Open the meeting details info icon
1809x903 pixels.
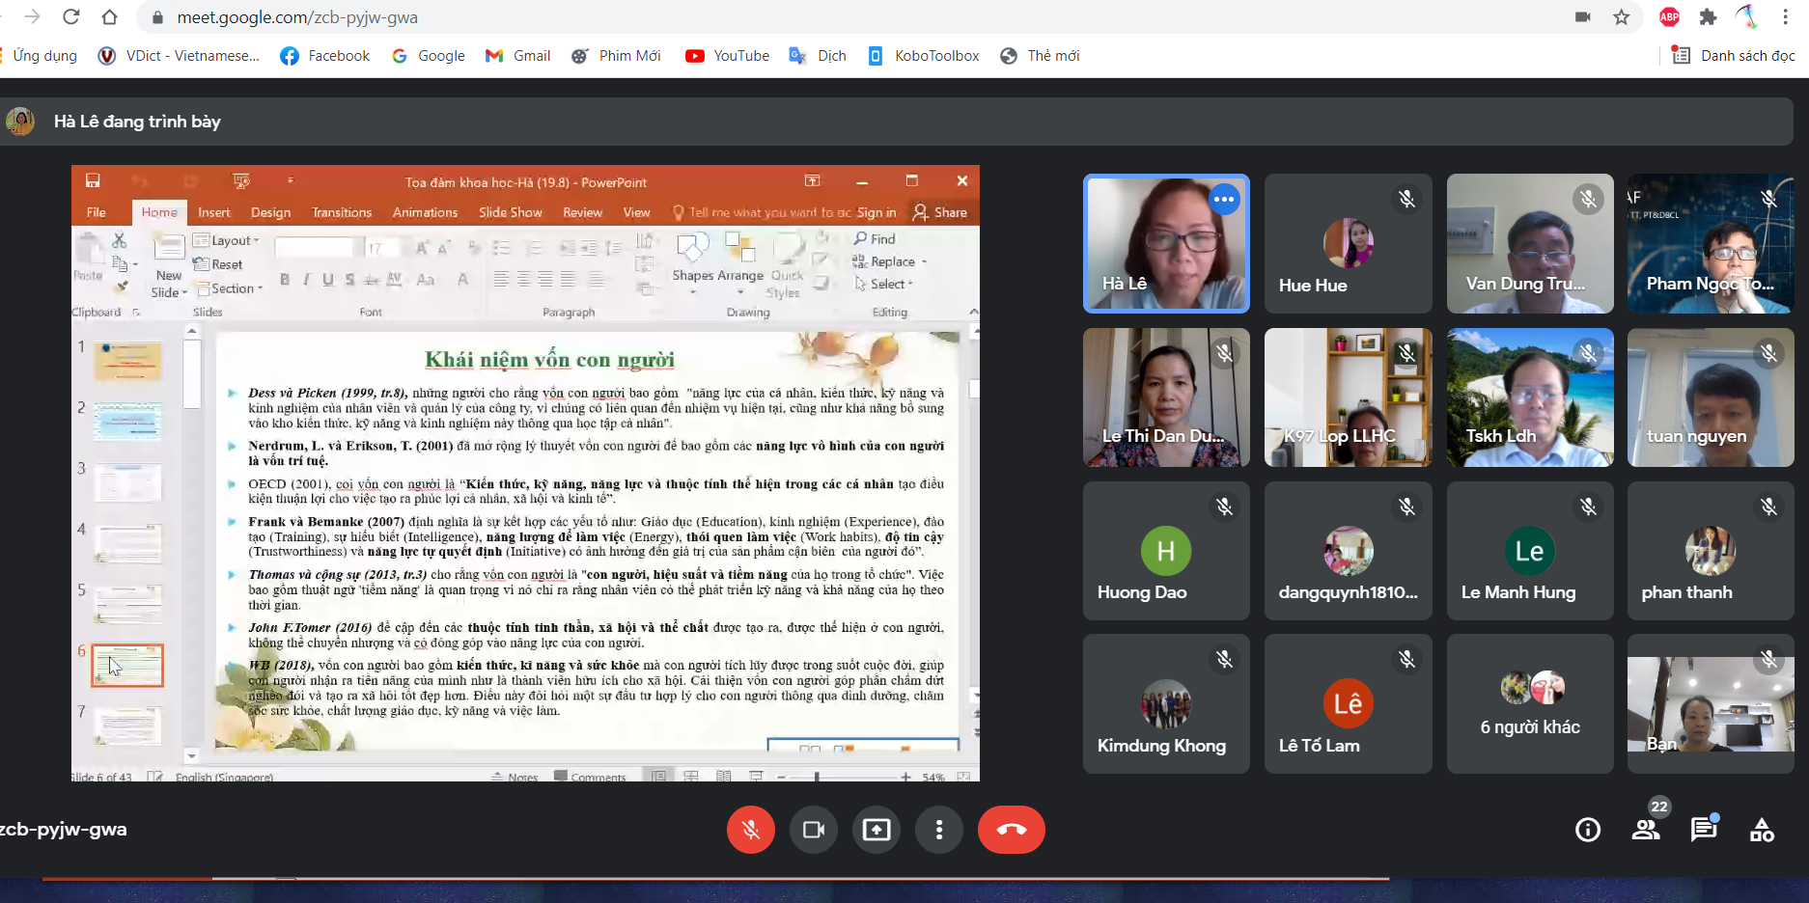click(x=1587, y=830)
